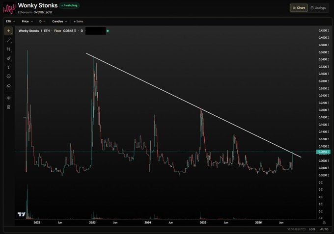
Task: Click the UTC time display
Action: tap(296, 229)
